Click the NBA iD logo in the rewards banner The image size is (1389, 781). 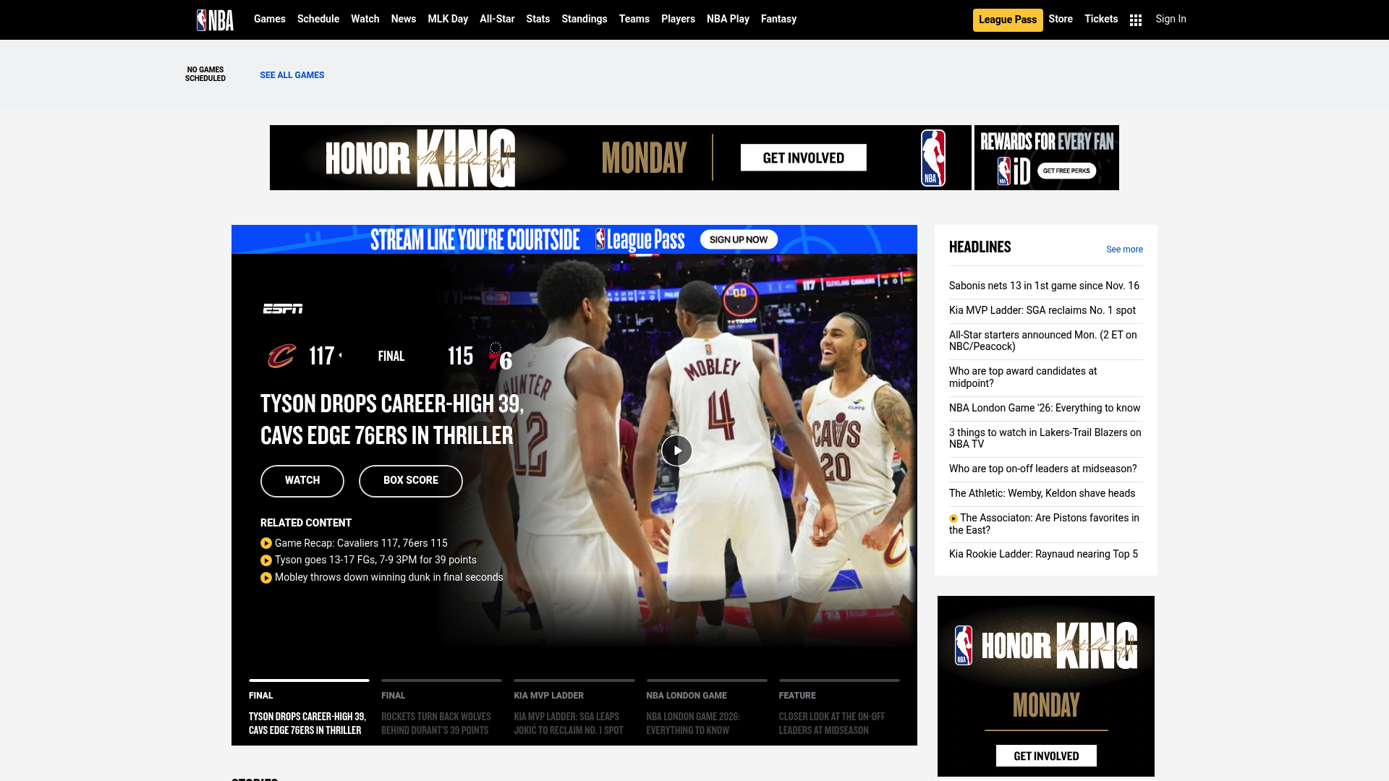click(x=1011, y=169)
